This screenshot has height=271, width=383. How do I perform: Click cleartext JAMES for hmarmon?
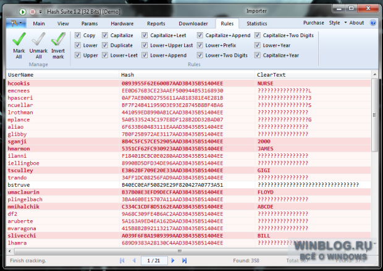tap(265, 148)
